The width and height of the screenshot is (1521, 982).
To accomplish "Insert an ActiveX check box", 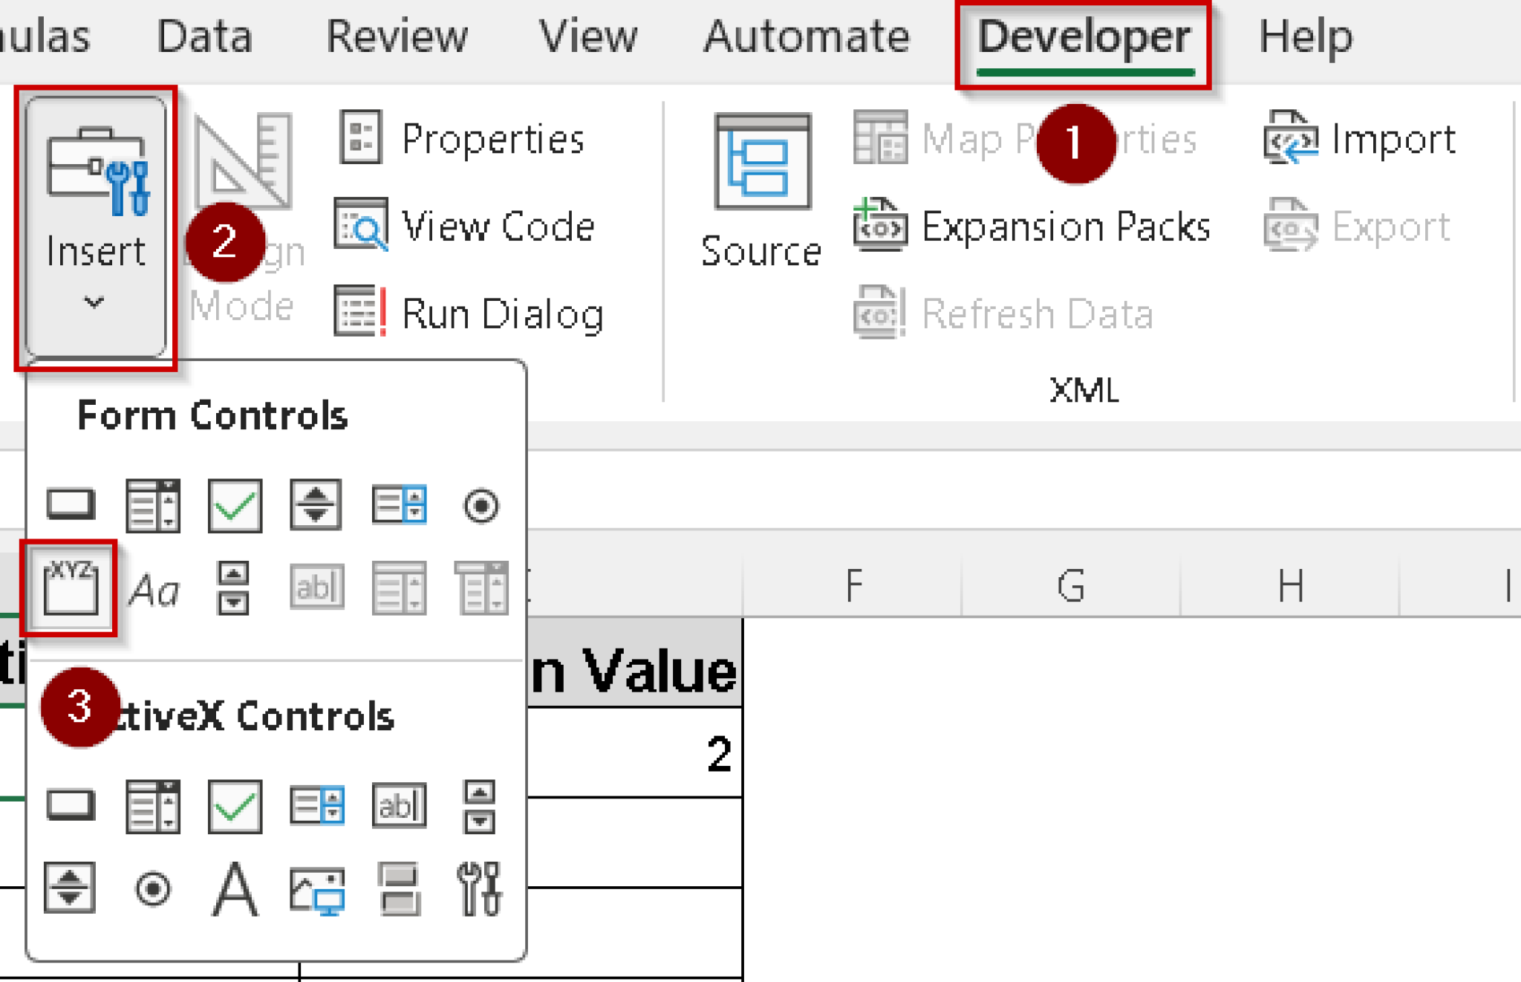I will pyautogui.click(x=235, y=806).
